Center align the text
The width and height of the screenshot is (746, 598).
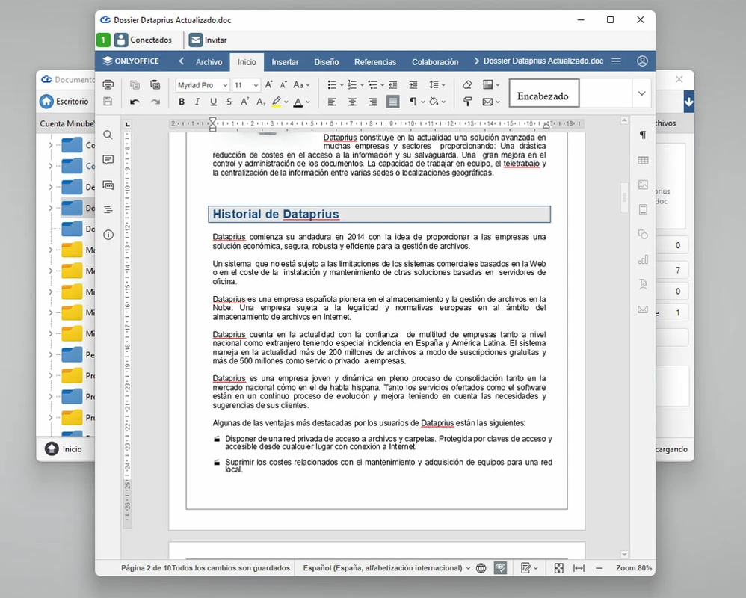352,102
